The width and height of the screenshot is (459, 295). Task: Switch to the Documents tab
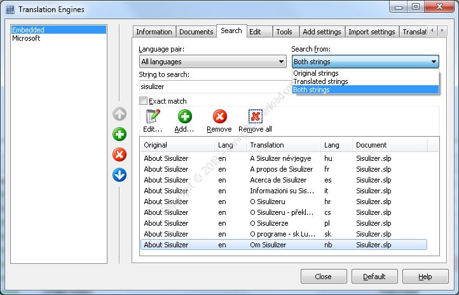tap(196, 32)
